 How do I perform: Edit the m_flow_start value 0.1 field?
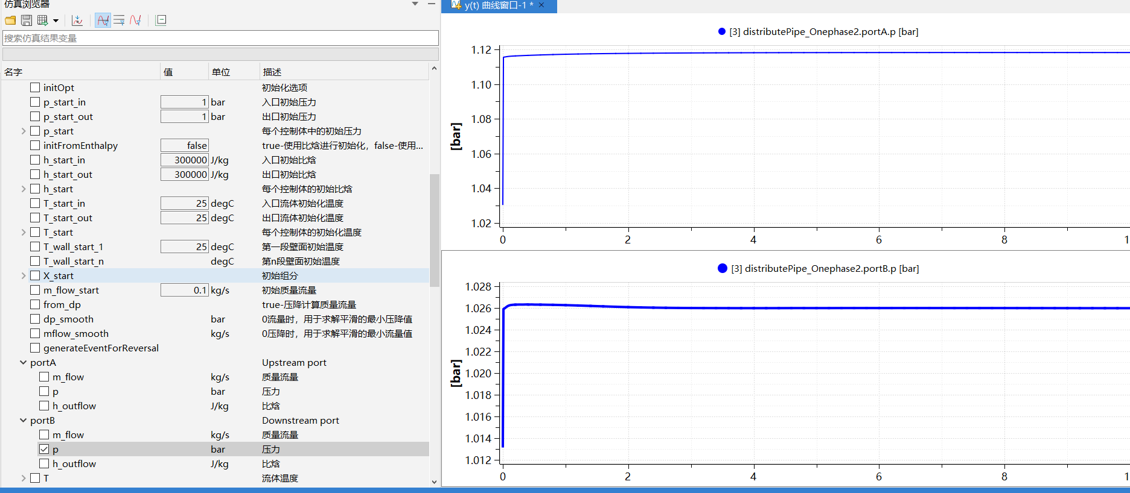click(185, 290)
